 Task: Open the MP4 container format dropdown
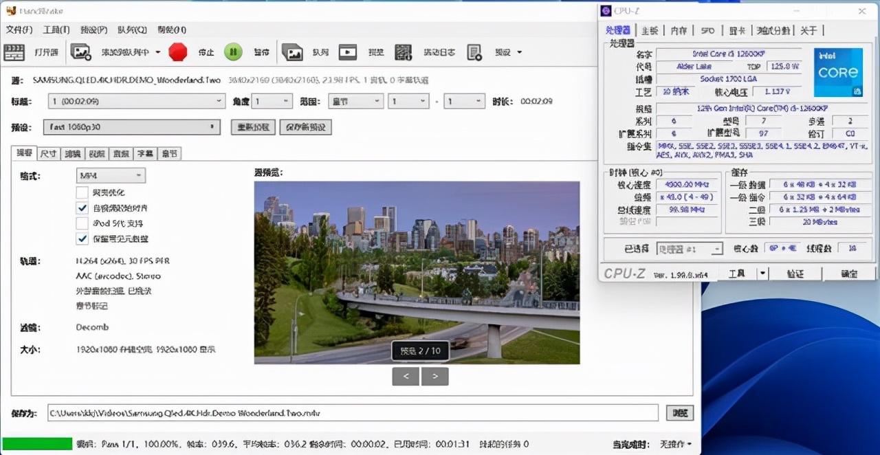110,176
